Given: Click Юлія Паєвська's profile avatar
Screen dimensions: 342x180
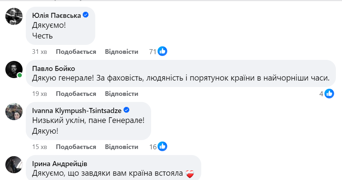Looking at the screenshot, I should tap(14, 16).
